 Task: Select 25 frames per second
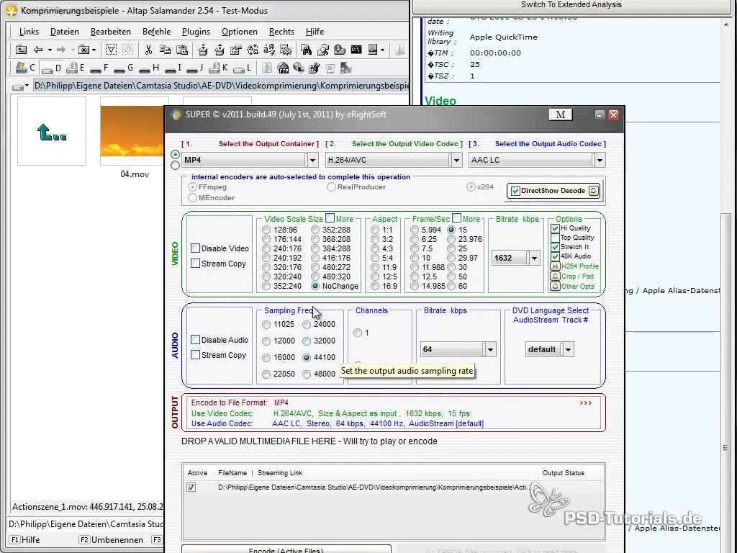tap(451, 248)
